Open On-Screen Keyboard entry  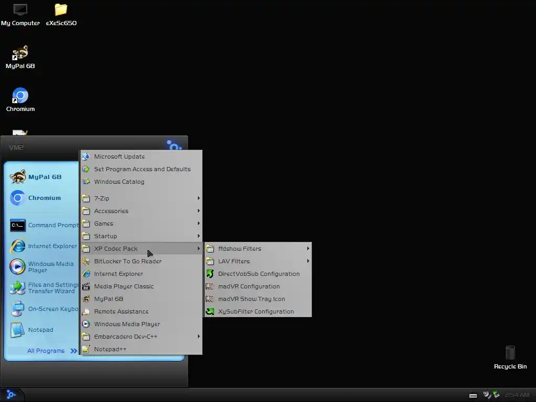point(43,309)
